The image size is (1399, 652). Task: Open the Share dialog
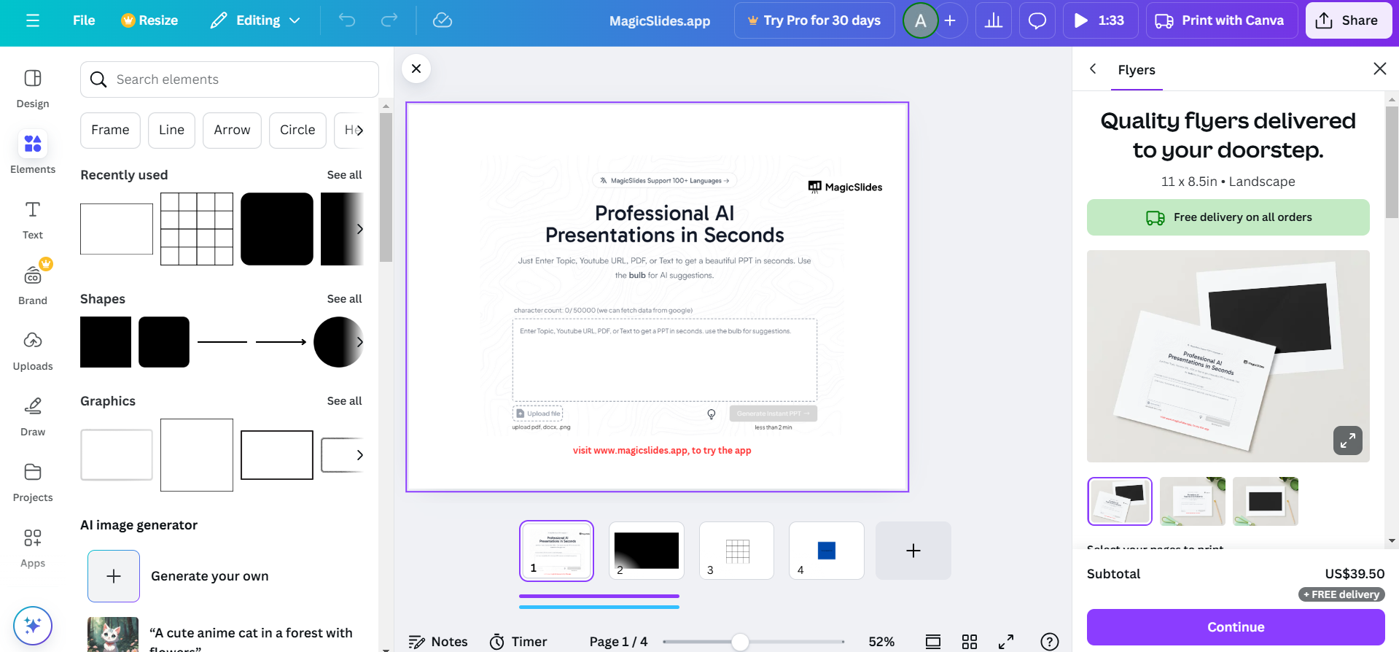(1348, 20)
